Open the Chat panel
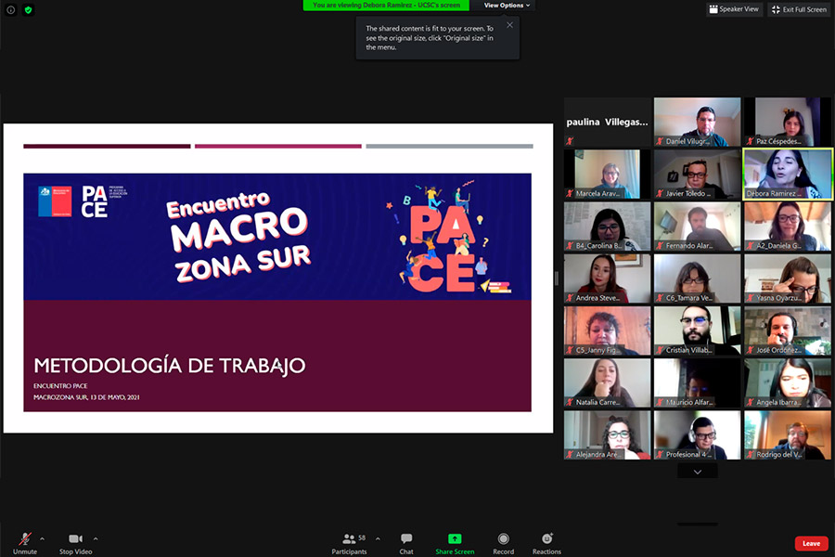The image size is (835, 557). pyautogui.click(x=406, y=544)
